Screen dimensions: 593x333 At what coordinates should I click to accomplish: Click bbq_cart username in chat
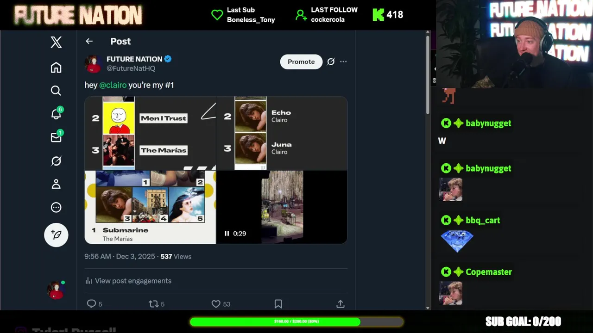[x=483, y=220]
